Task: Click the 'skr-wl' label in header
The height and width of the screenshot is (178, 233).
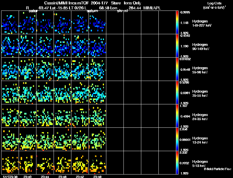Action: (x=122, y=11)
